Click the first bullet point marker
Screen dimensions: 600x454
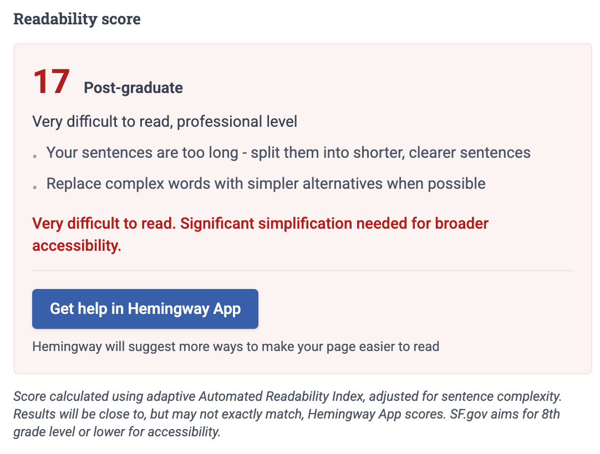pos(35,156)
